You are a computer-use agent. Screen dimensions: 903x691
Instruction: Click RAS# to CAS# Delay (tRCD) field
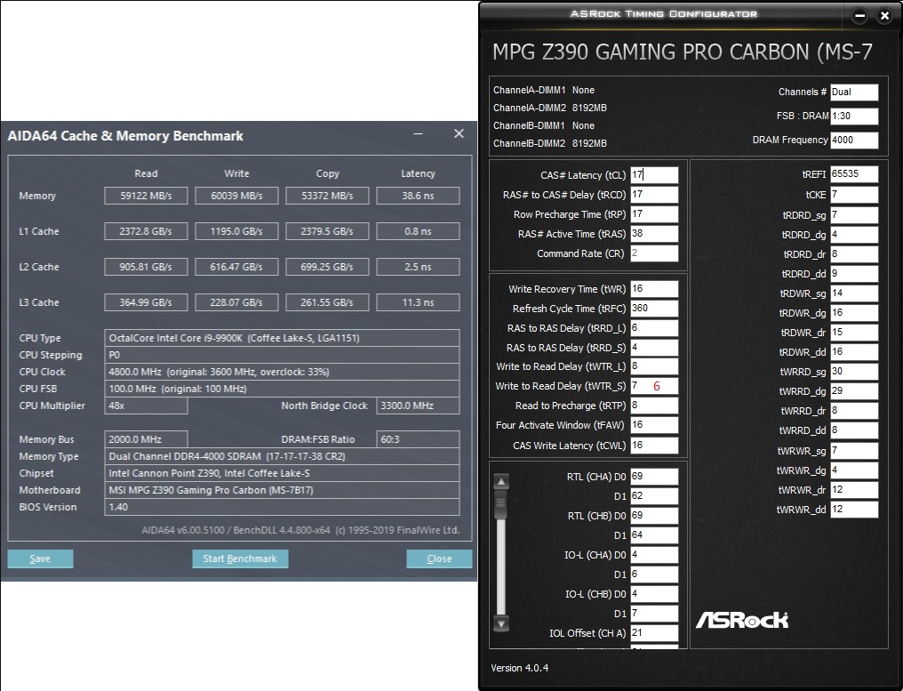(x=654, y=195)
